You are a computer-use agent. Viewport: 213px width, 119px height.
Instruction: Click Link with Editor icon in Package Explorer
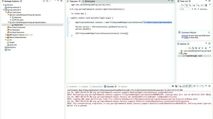pos(47,1)
